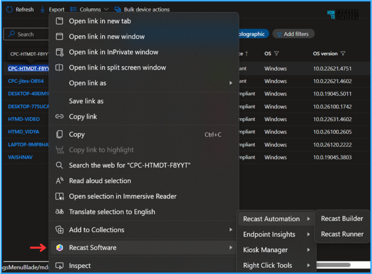Click the Inspect icon
Viewport: 372px width, 274px height.
pos(59,266)
